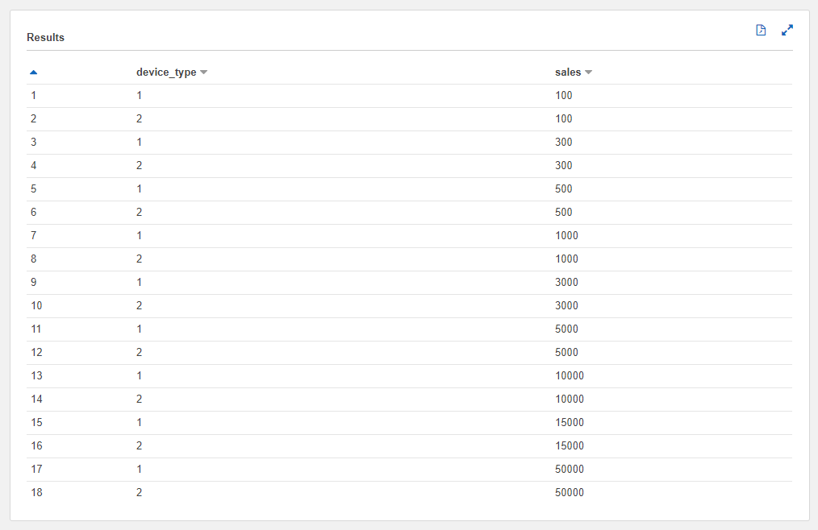
Task: Click sales value 15000 in row 15
Action: pos(570,422)
